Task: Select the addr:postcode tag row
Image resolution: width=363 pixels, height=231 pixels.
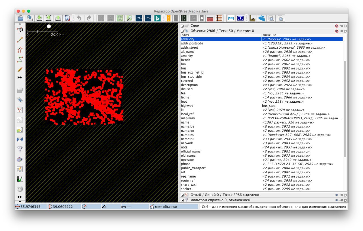Action: tap(261, 43)
